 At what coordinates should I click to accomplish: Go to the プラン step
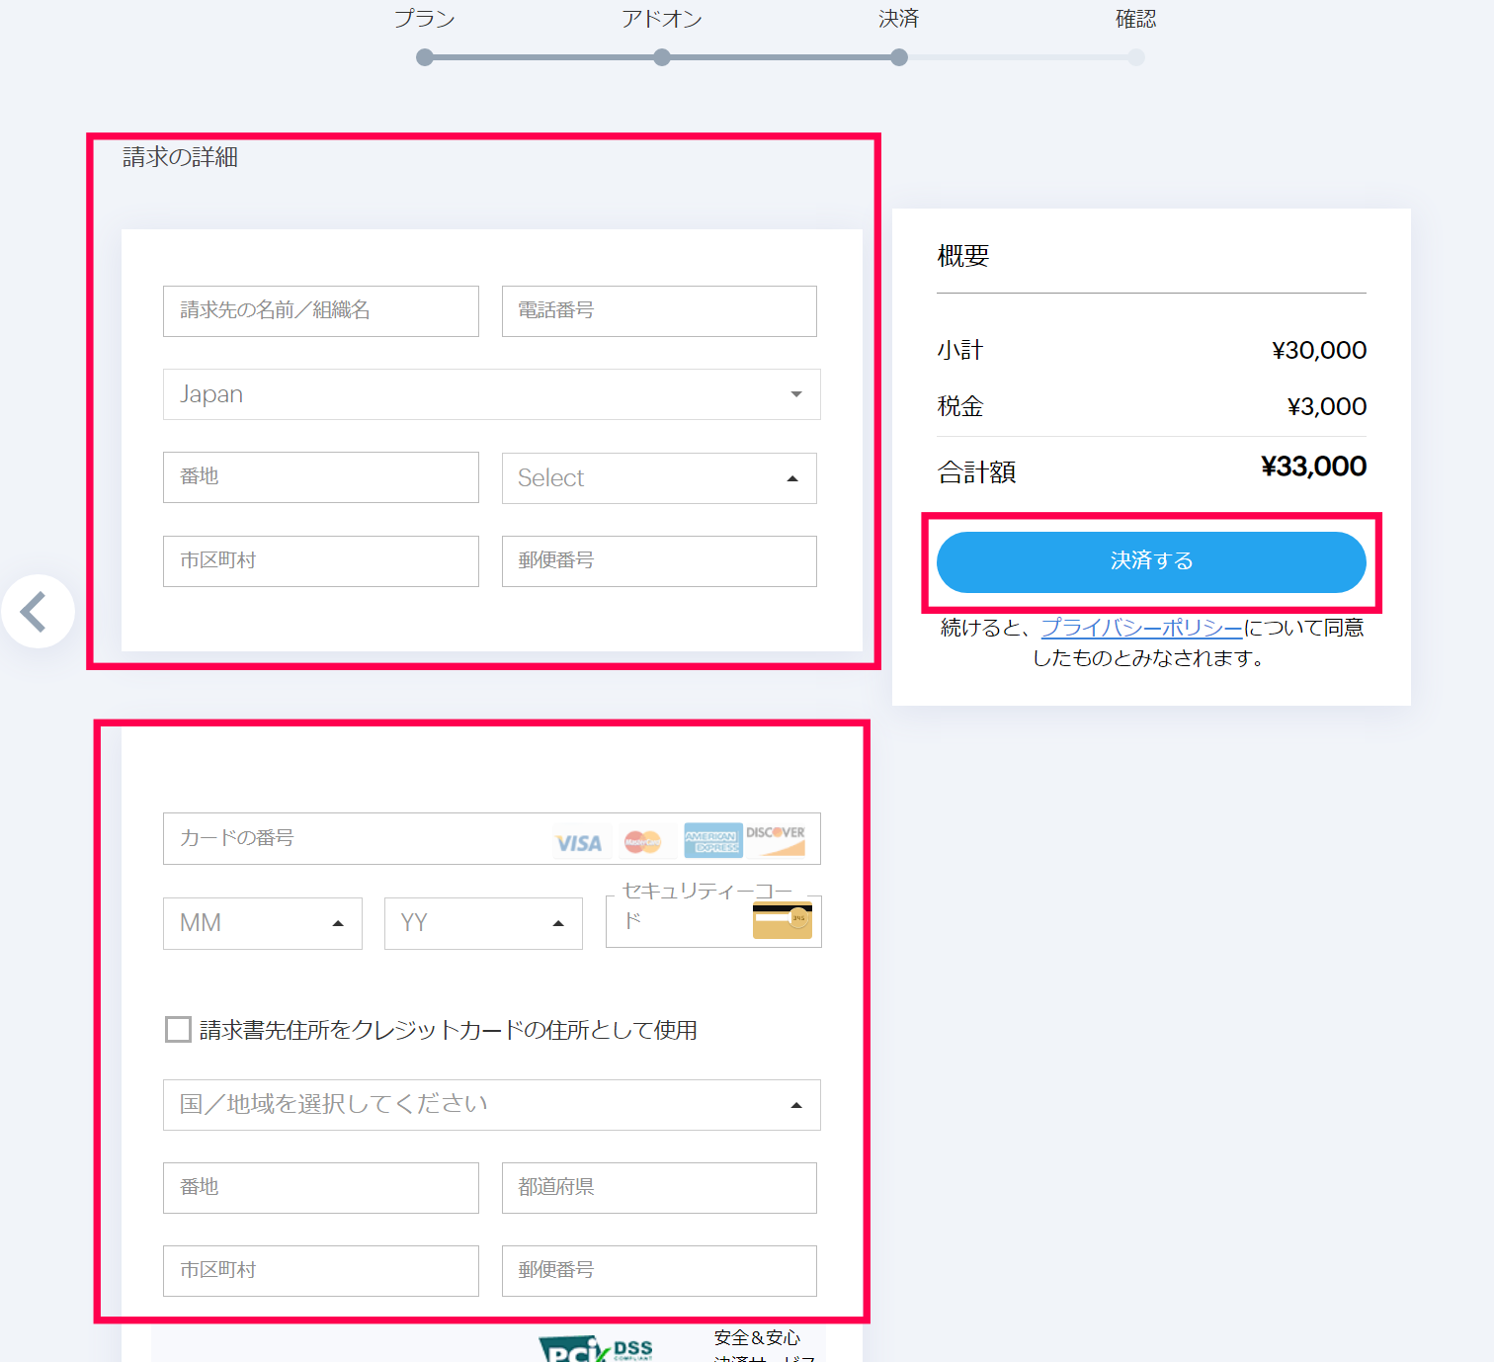[425, 57]
